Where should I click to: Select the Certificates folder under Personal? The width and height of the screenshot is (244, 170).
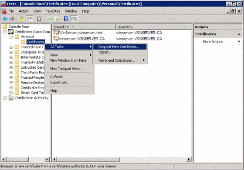point(36,42)
